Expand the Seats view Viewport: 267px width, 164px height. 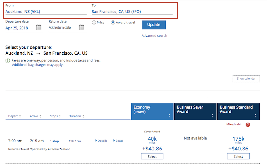pyautogui.click(x=118, y=141)
